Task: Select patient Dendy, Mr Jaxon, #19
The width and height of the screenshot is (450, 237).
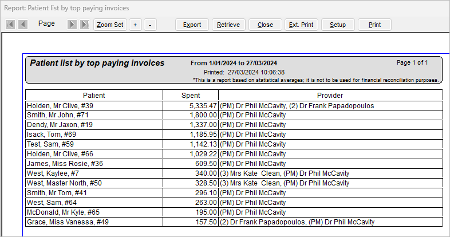Action: point(60,125)
